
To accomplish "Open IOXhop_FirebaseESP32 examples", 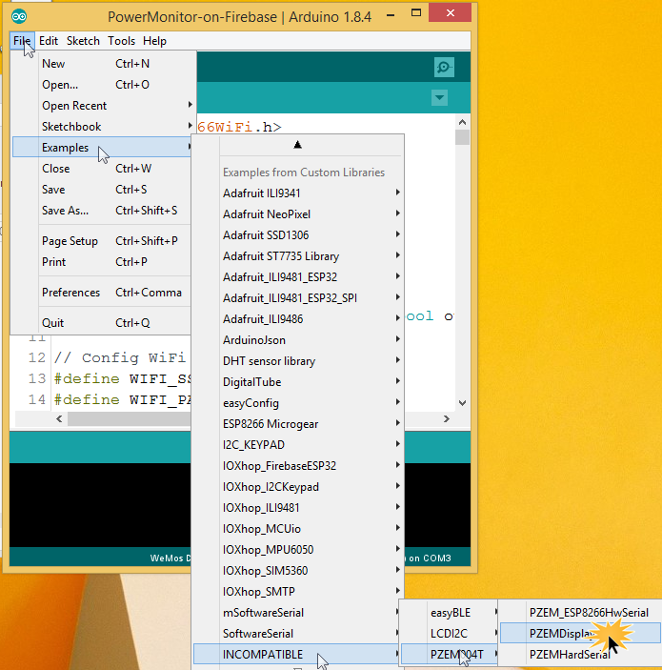I will click(x=298, y=466).
